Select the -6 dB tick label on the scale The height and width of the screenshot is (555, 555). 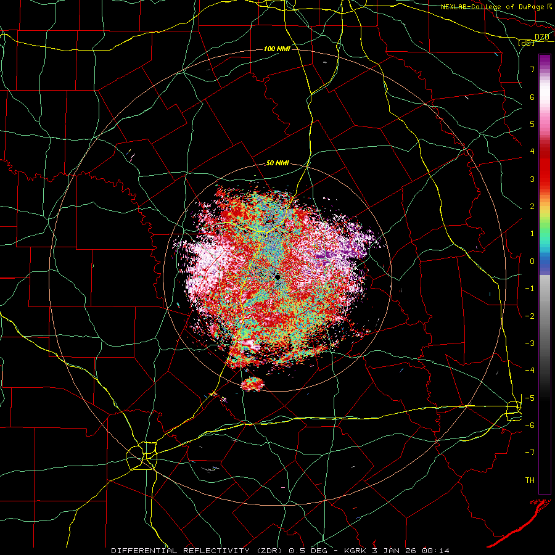[x=530, y=425]
